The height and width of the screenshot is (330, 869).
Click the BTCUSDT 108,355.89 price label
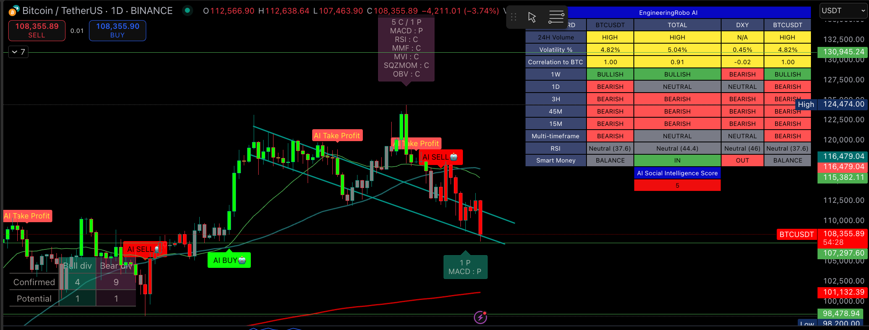(x=822, y=238)
